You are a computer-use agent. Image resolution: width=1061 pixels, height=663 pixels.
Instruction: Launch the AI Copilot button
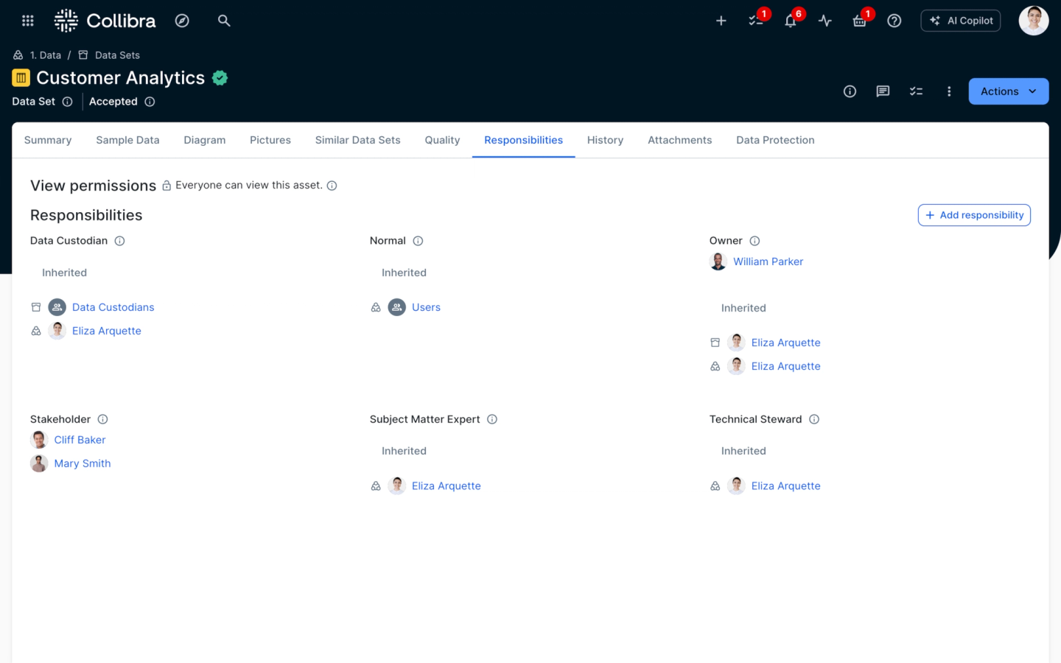pos(960,21)
